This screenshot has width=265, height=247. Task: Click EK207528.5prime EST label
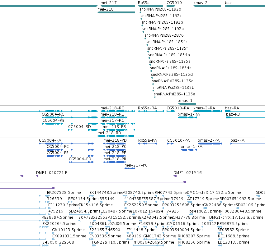pyautogui.click(x=64, y=193)
